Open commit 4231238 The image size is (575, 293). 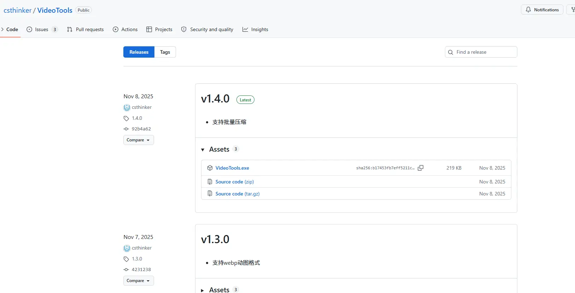pyautogui.click(x=141, y=270)
